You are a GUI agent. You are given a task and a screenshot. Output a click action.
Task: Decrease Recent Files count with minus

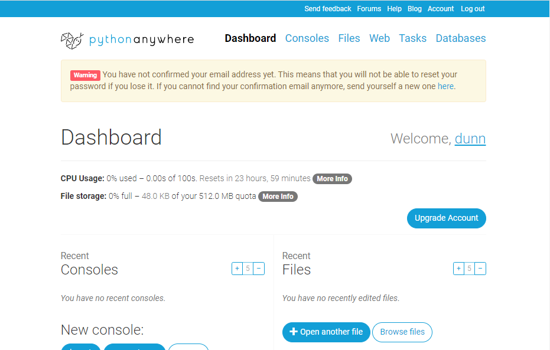[480, 269]
